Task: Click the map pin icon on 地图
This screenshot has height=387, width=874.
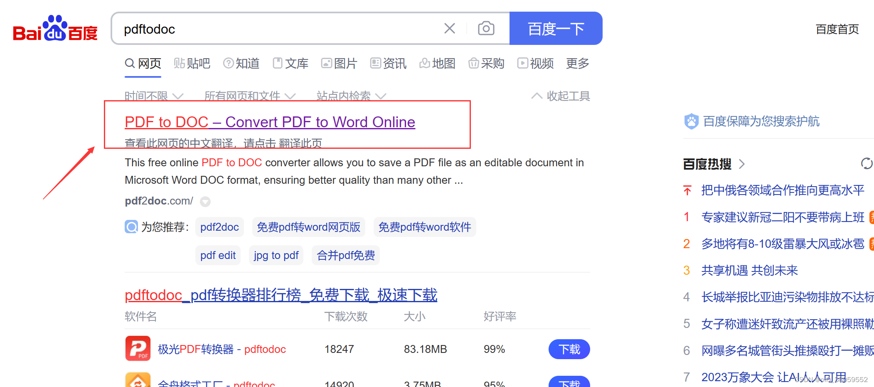Action: click(424, 63)
